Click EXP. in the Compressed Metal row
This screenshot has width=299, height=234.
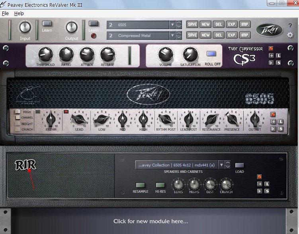tap(232, 35)
